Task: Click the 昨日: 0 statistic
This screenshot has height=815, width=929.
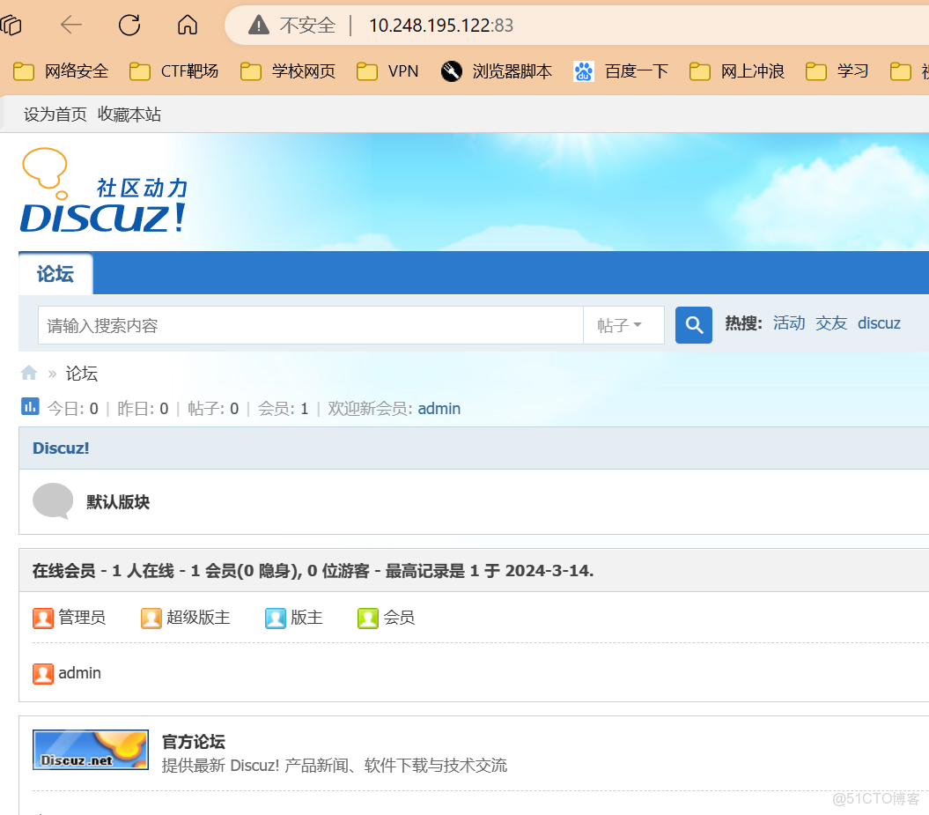Action: tap(143, 409)
